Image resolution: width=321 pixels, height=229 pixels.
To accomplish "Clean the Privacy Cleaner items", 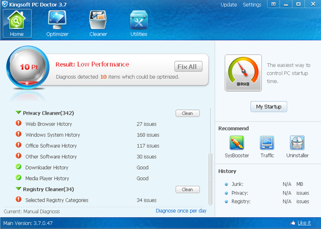I will [188, 113].
